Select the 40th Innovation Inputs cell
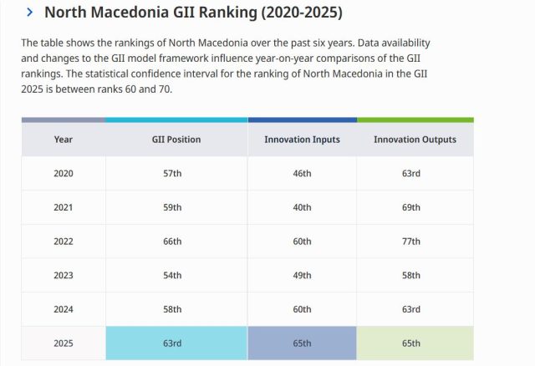Viewport: 535px width, 366px height. (302, 207)
